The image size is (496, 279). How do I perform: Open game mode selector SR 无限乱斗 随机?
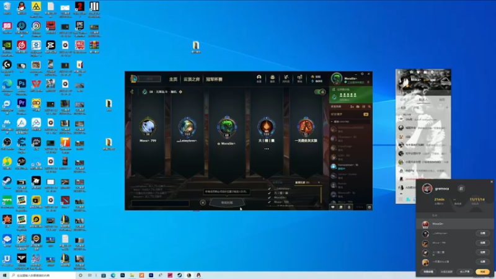162,92
